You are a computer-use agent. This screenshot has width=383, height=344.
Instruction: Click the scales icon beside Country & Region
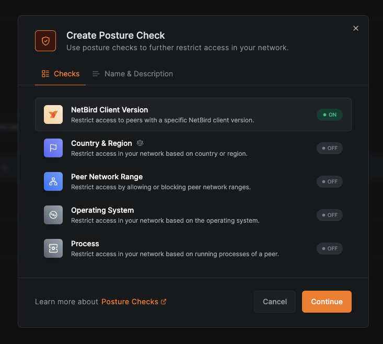(140, 143)
